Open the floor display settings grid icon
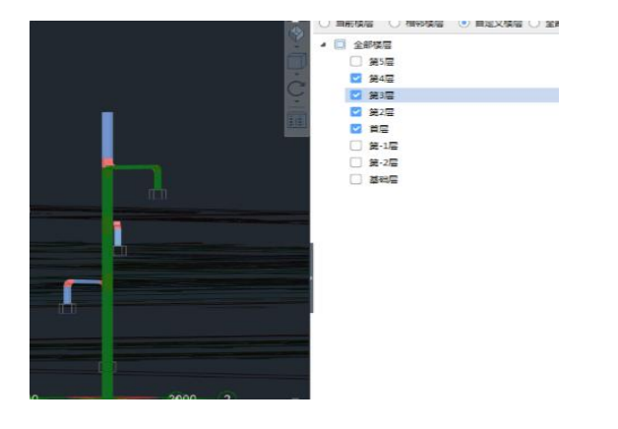618x429 pixels. point(296,121)
